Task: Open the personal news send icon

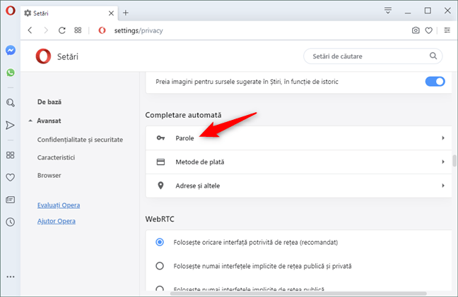Action: pyautogui.click(x=10, y=126)
